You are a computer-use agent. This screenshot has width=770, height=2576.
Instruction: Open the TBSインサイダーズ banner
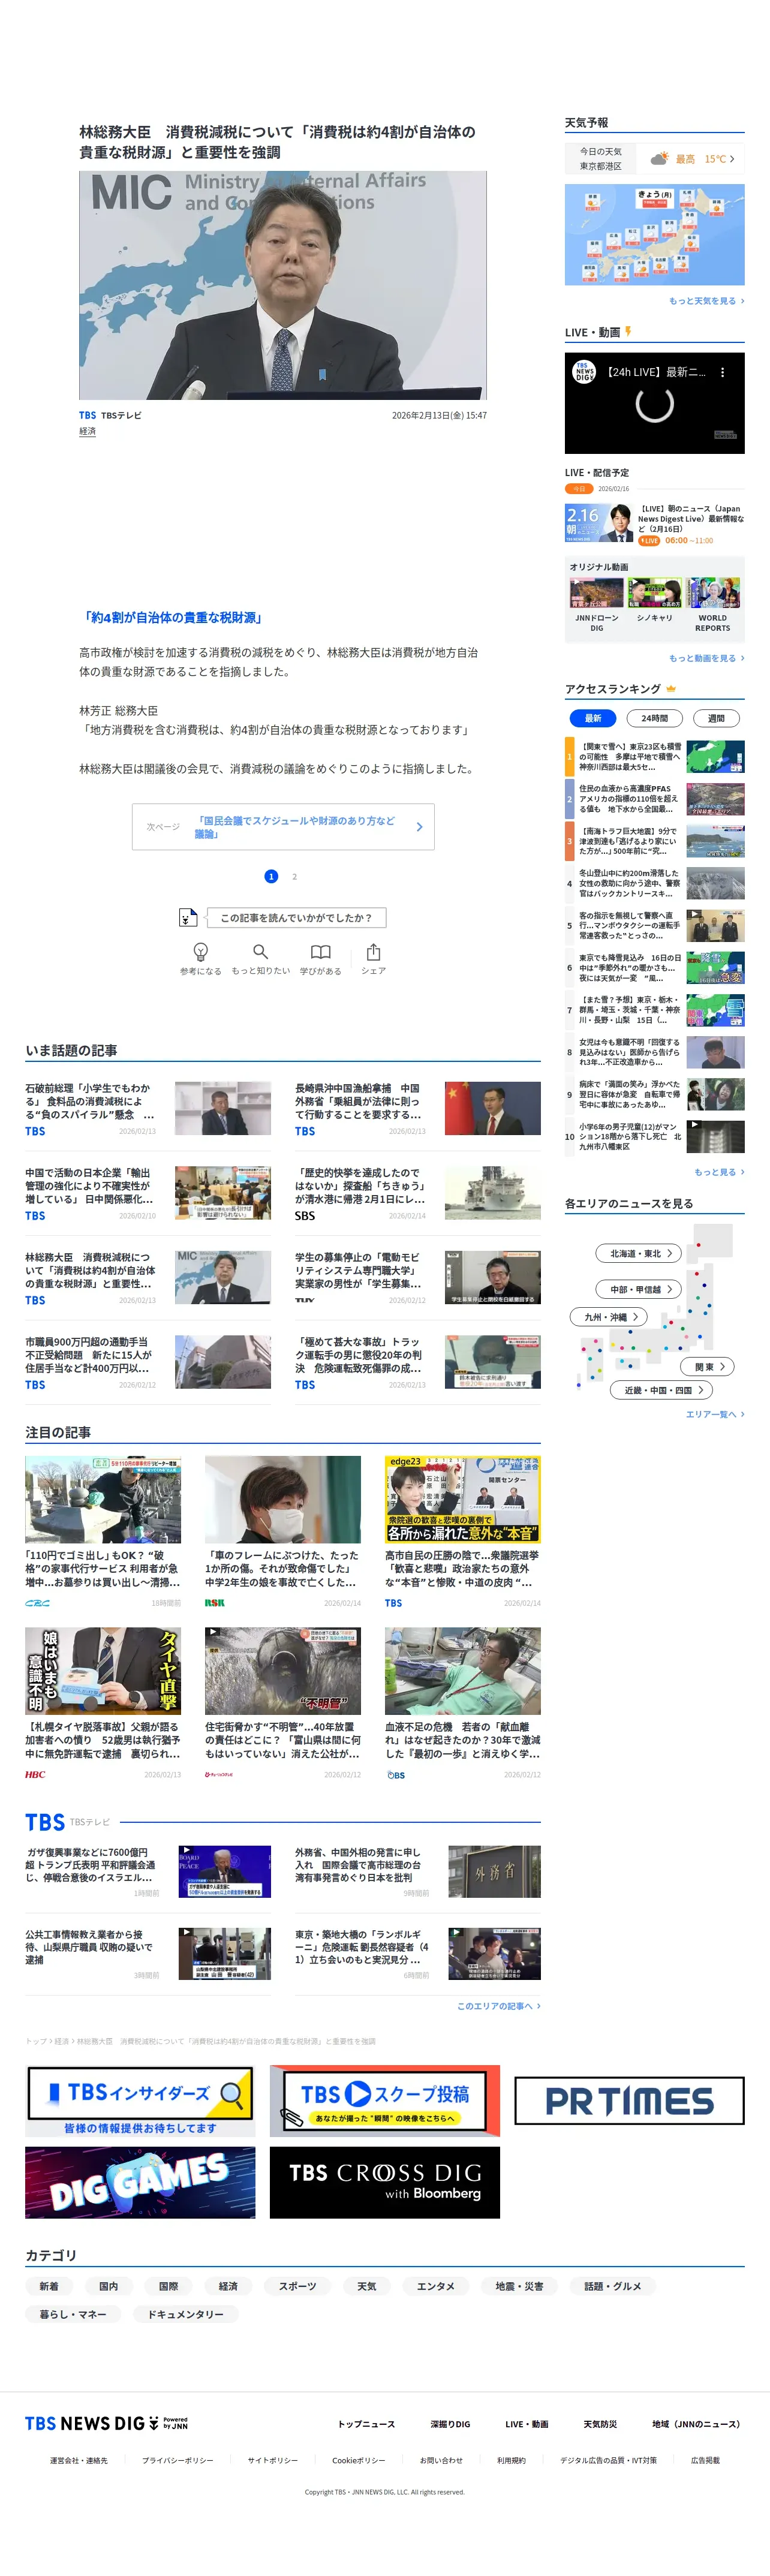140,2100
